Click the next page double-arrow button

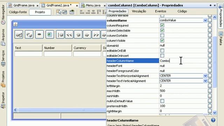96,34
